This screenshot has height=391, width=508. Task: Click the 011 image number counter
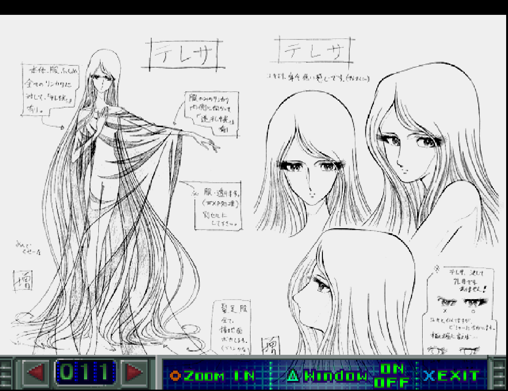pos(85,372)
